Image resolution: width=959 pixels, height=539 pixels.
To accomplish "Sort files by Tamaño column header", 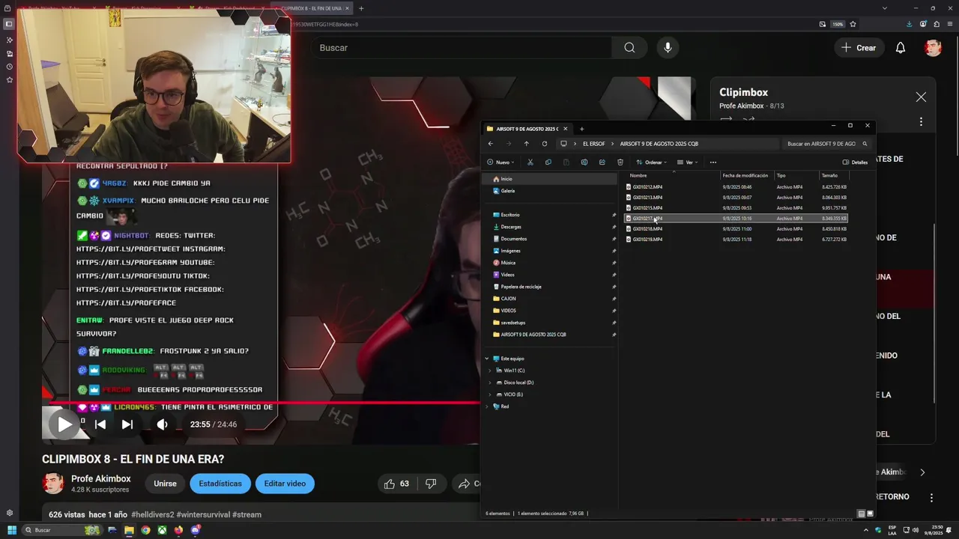I will (829, 175).
